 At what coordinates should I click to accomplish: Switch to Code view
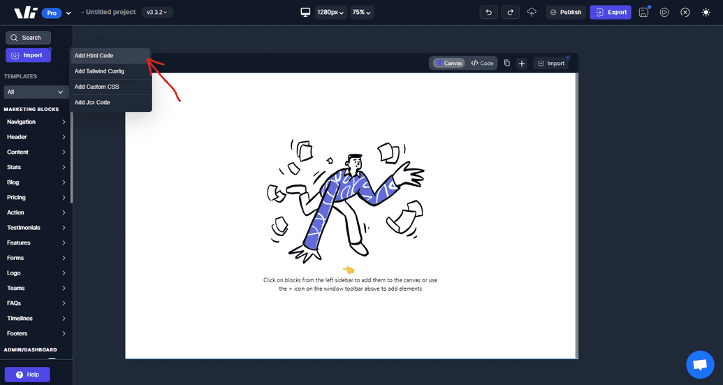(482, 63)
